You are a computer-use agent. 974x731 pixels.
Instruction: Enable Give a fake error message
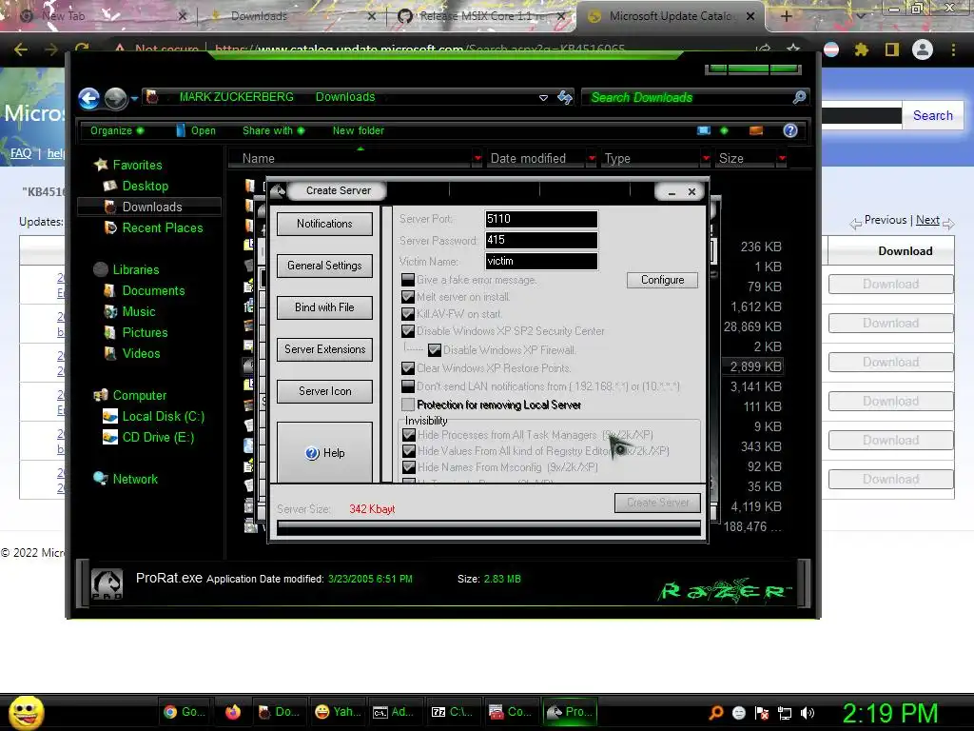[x=408, y=280]
